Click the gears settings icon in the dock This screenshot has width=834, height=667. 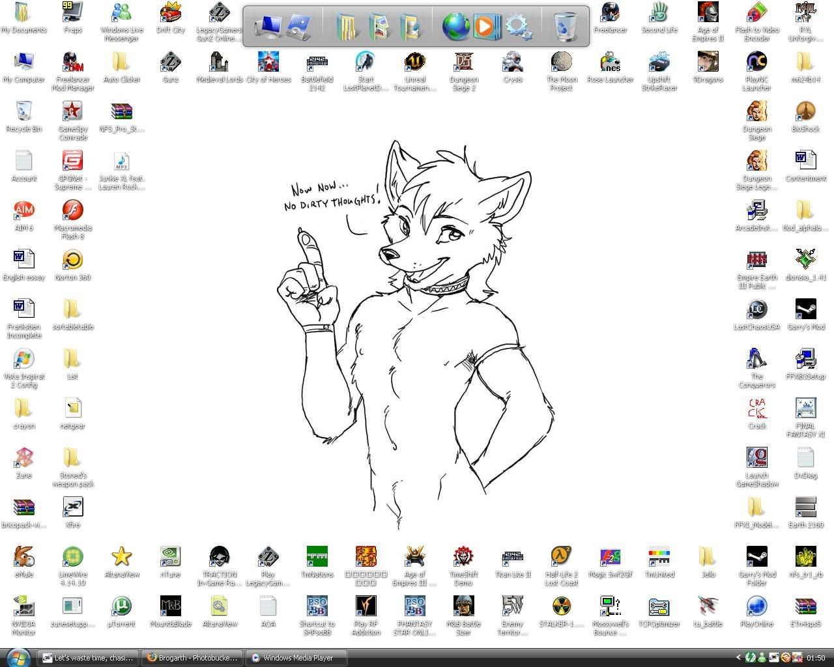click(x=518, y=27)
